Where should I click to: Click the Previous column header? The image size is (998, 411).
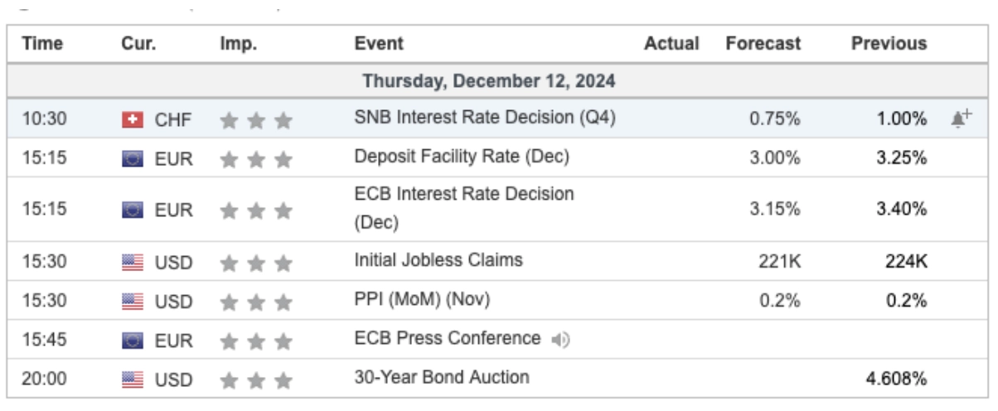coord(889,44)
